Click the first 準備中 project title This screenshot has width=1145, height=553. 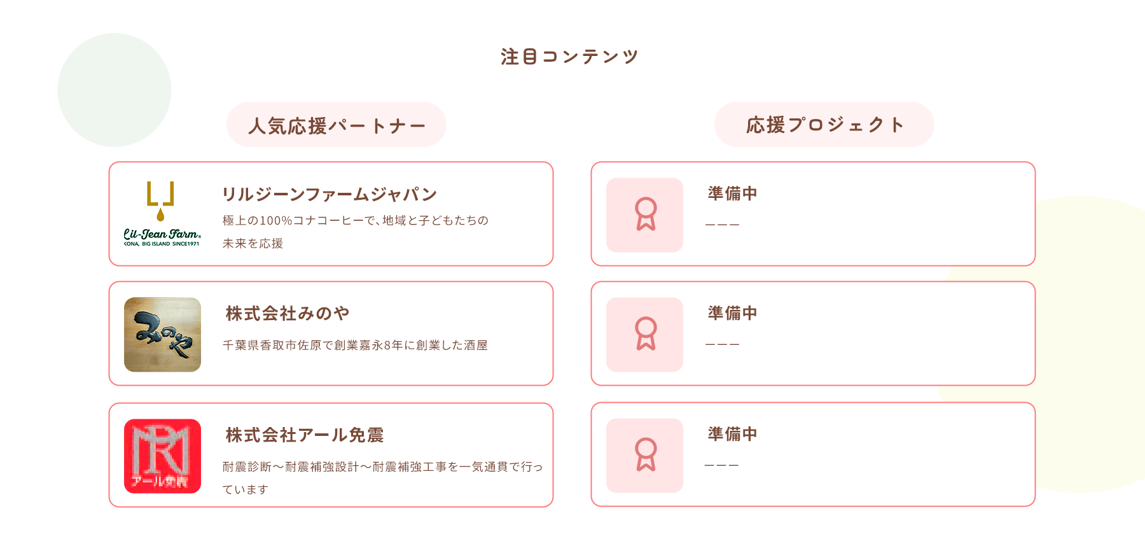click(730, 194)
